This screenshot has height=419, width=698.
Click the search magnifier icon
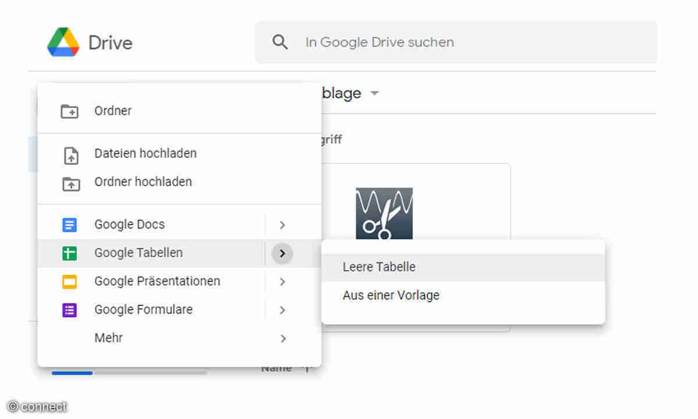point(280,42)
